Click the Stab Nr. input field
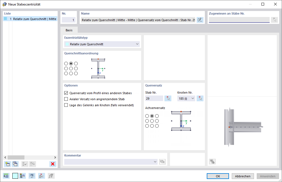 pyautogui.click(x=154, y=98)
